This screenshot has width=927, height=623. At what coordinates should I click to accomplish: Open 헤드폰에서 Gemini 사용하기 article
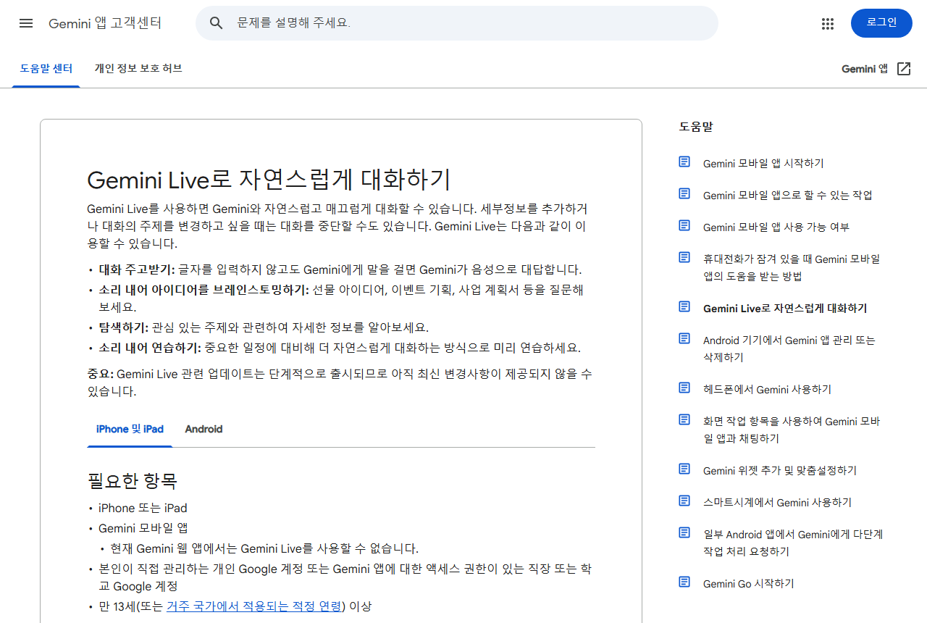pyautogui.click(x=767, y=390)
